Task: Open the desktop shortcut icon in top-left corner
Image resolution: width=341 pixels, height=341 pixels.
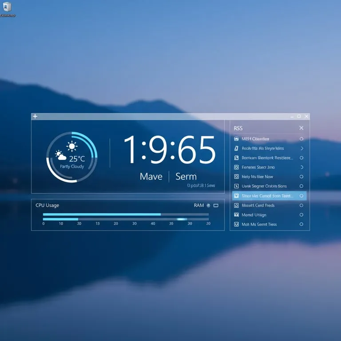Action: click(x=7, y=7)
